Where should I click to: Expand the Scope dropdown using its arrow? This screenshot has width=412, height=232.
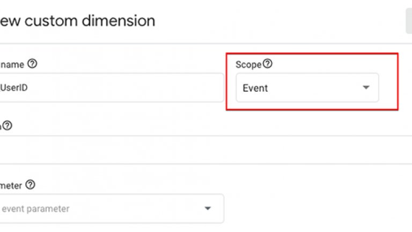click(366, 88)
